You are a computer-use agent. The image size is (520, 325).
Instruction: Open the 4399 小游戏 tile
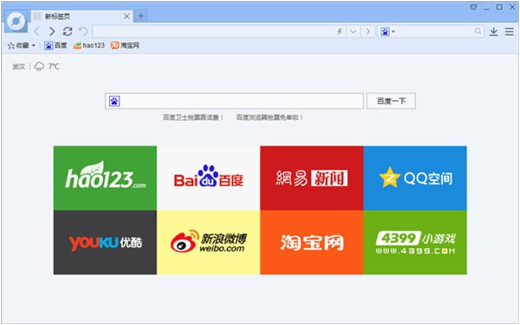pyautogui.click(x=415, y=242)
